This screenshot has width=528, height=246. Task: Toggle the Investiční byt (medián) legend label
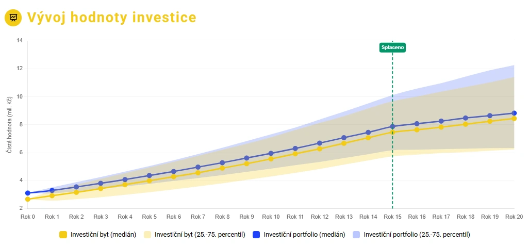click(104, 235)
